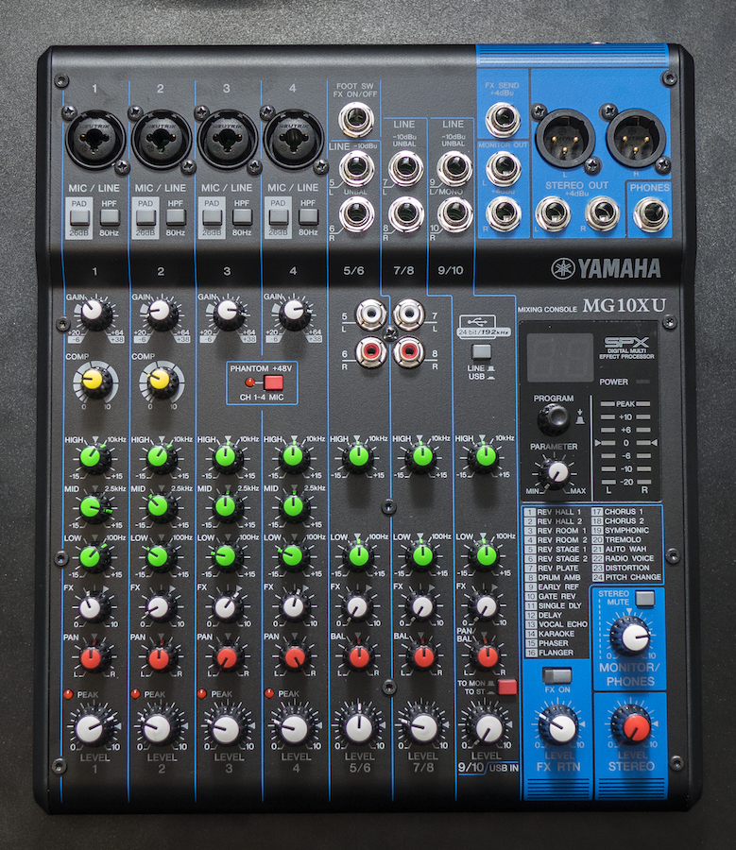736x850 pixels.
Task: Click channel 4 green HIGH EQ knob
Action: point(294,456)
